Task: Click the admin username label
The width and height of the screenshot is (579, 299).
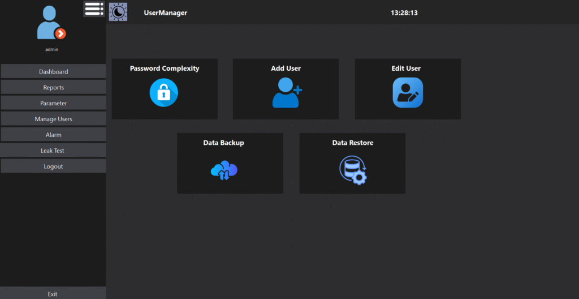Action: 52,49
